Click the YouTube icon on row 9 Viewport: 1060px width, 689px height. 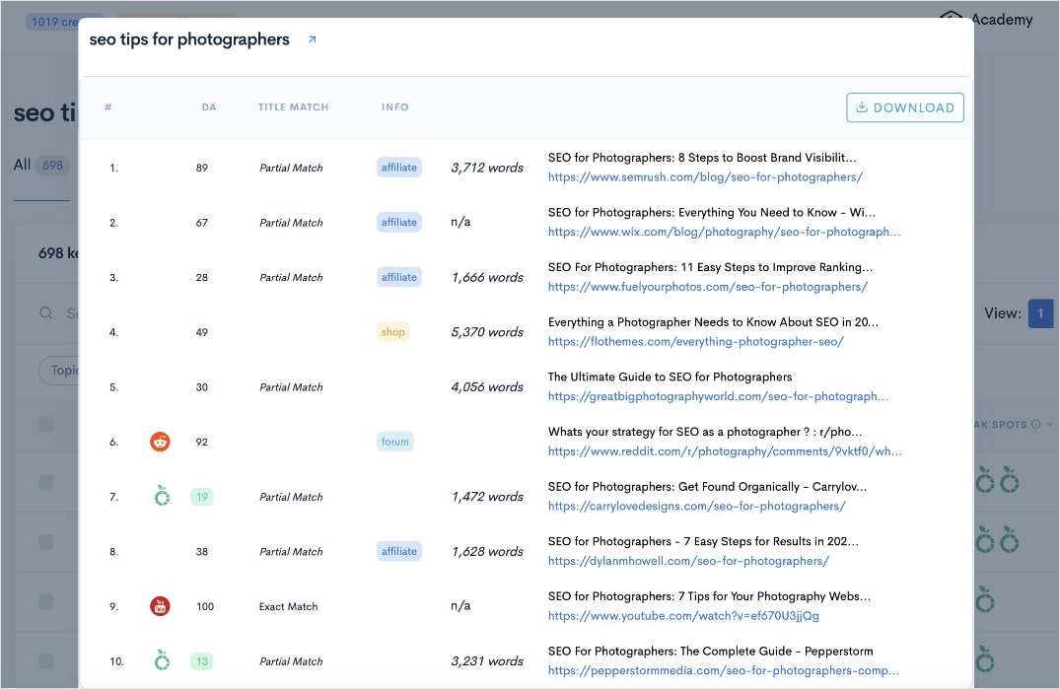pos(161,606)
